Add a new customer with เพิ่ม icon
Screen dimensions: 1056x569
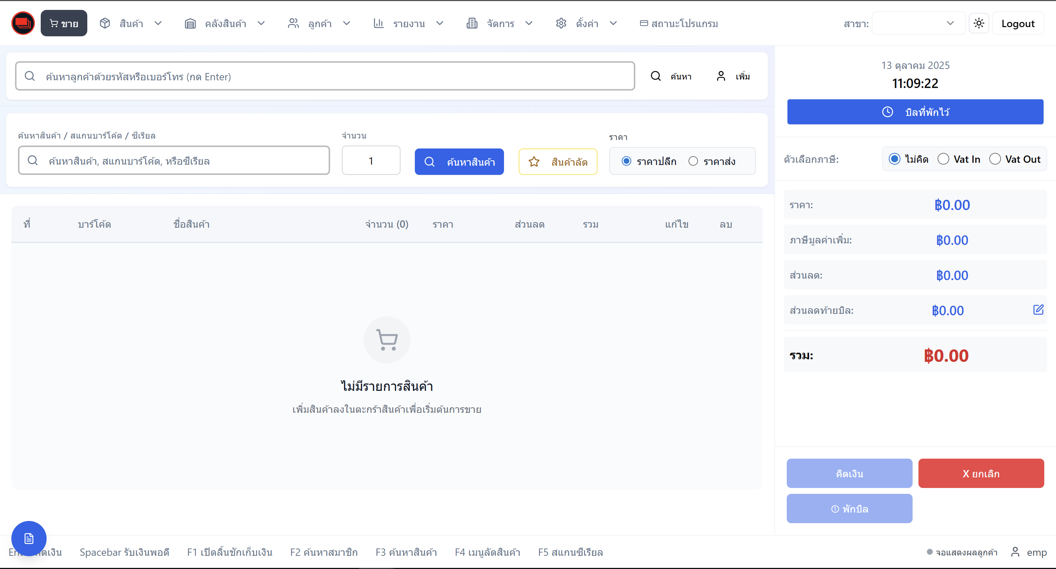coord(733,76)
